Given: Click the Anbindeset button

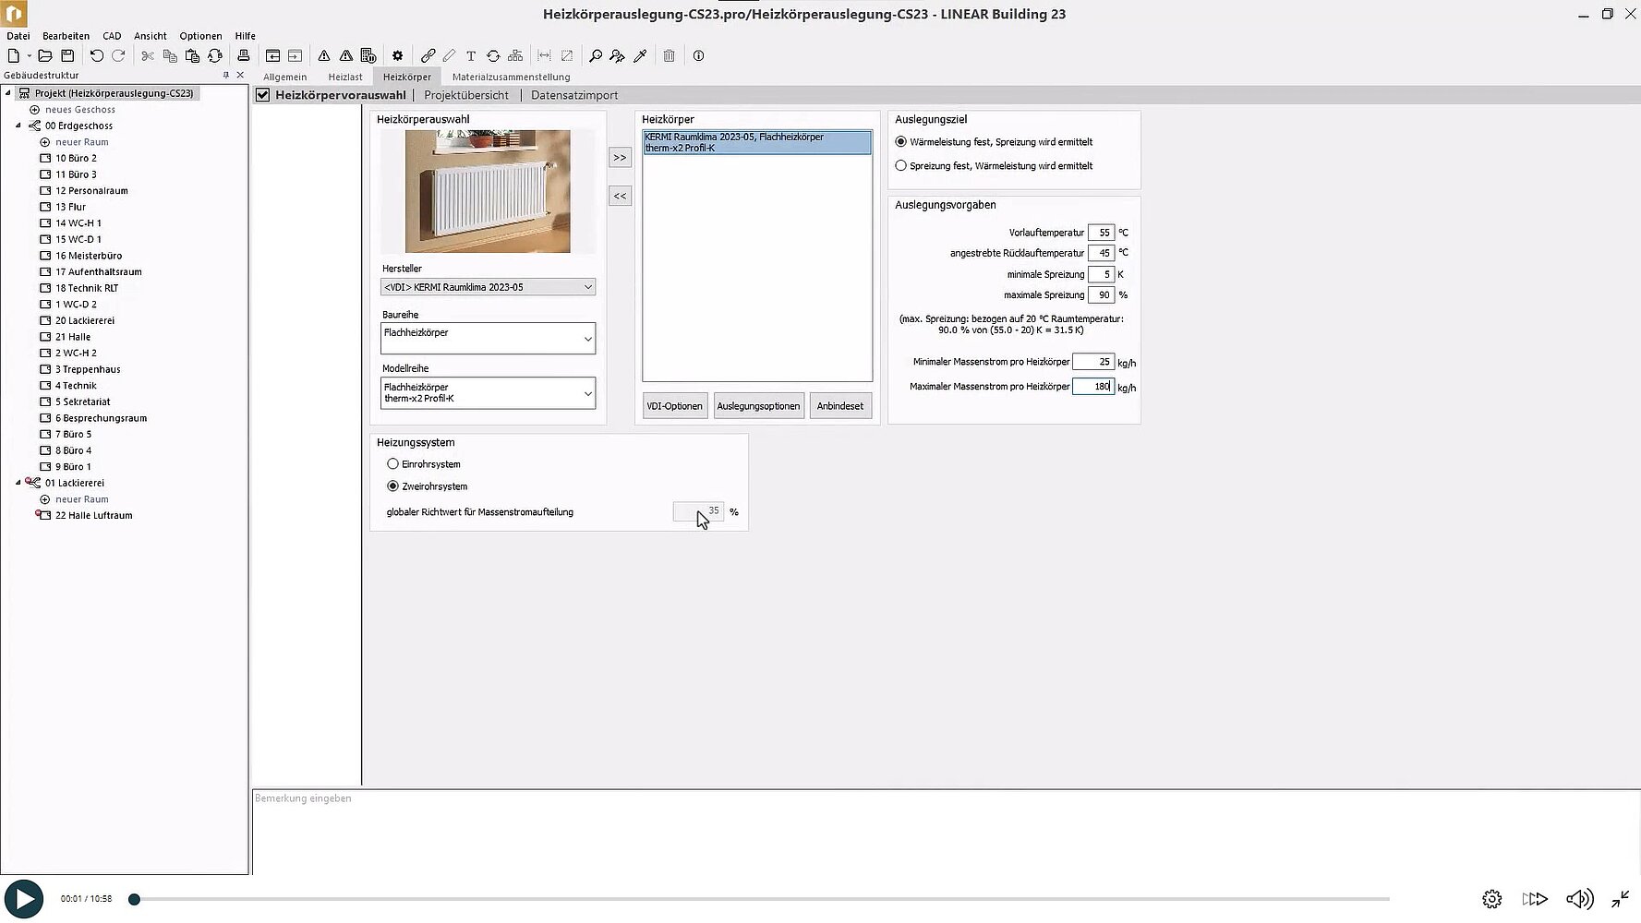Looking at the screenshot, I should click(840, 406).
